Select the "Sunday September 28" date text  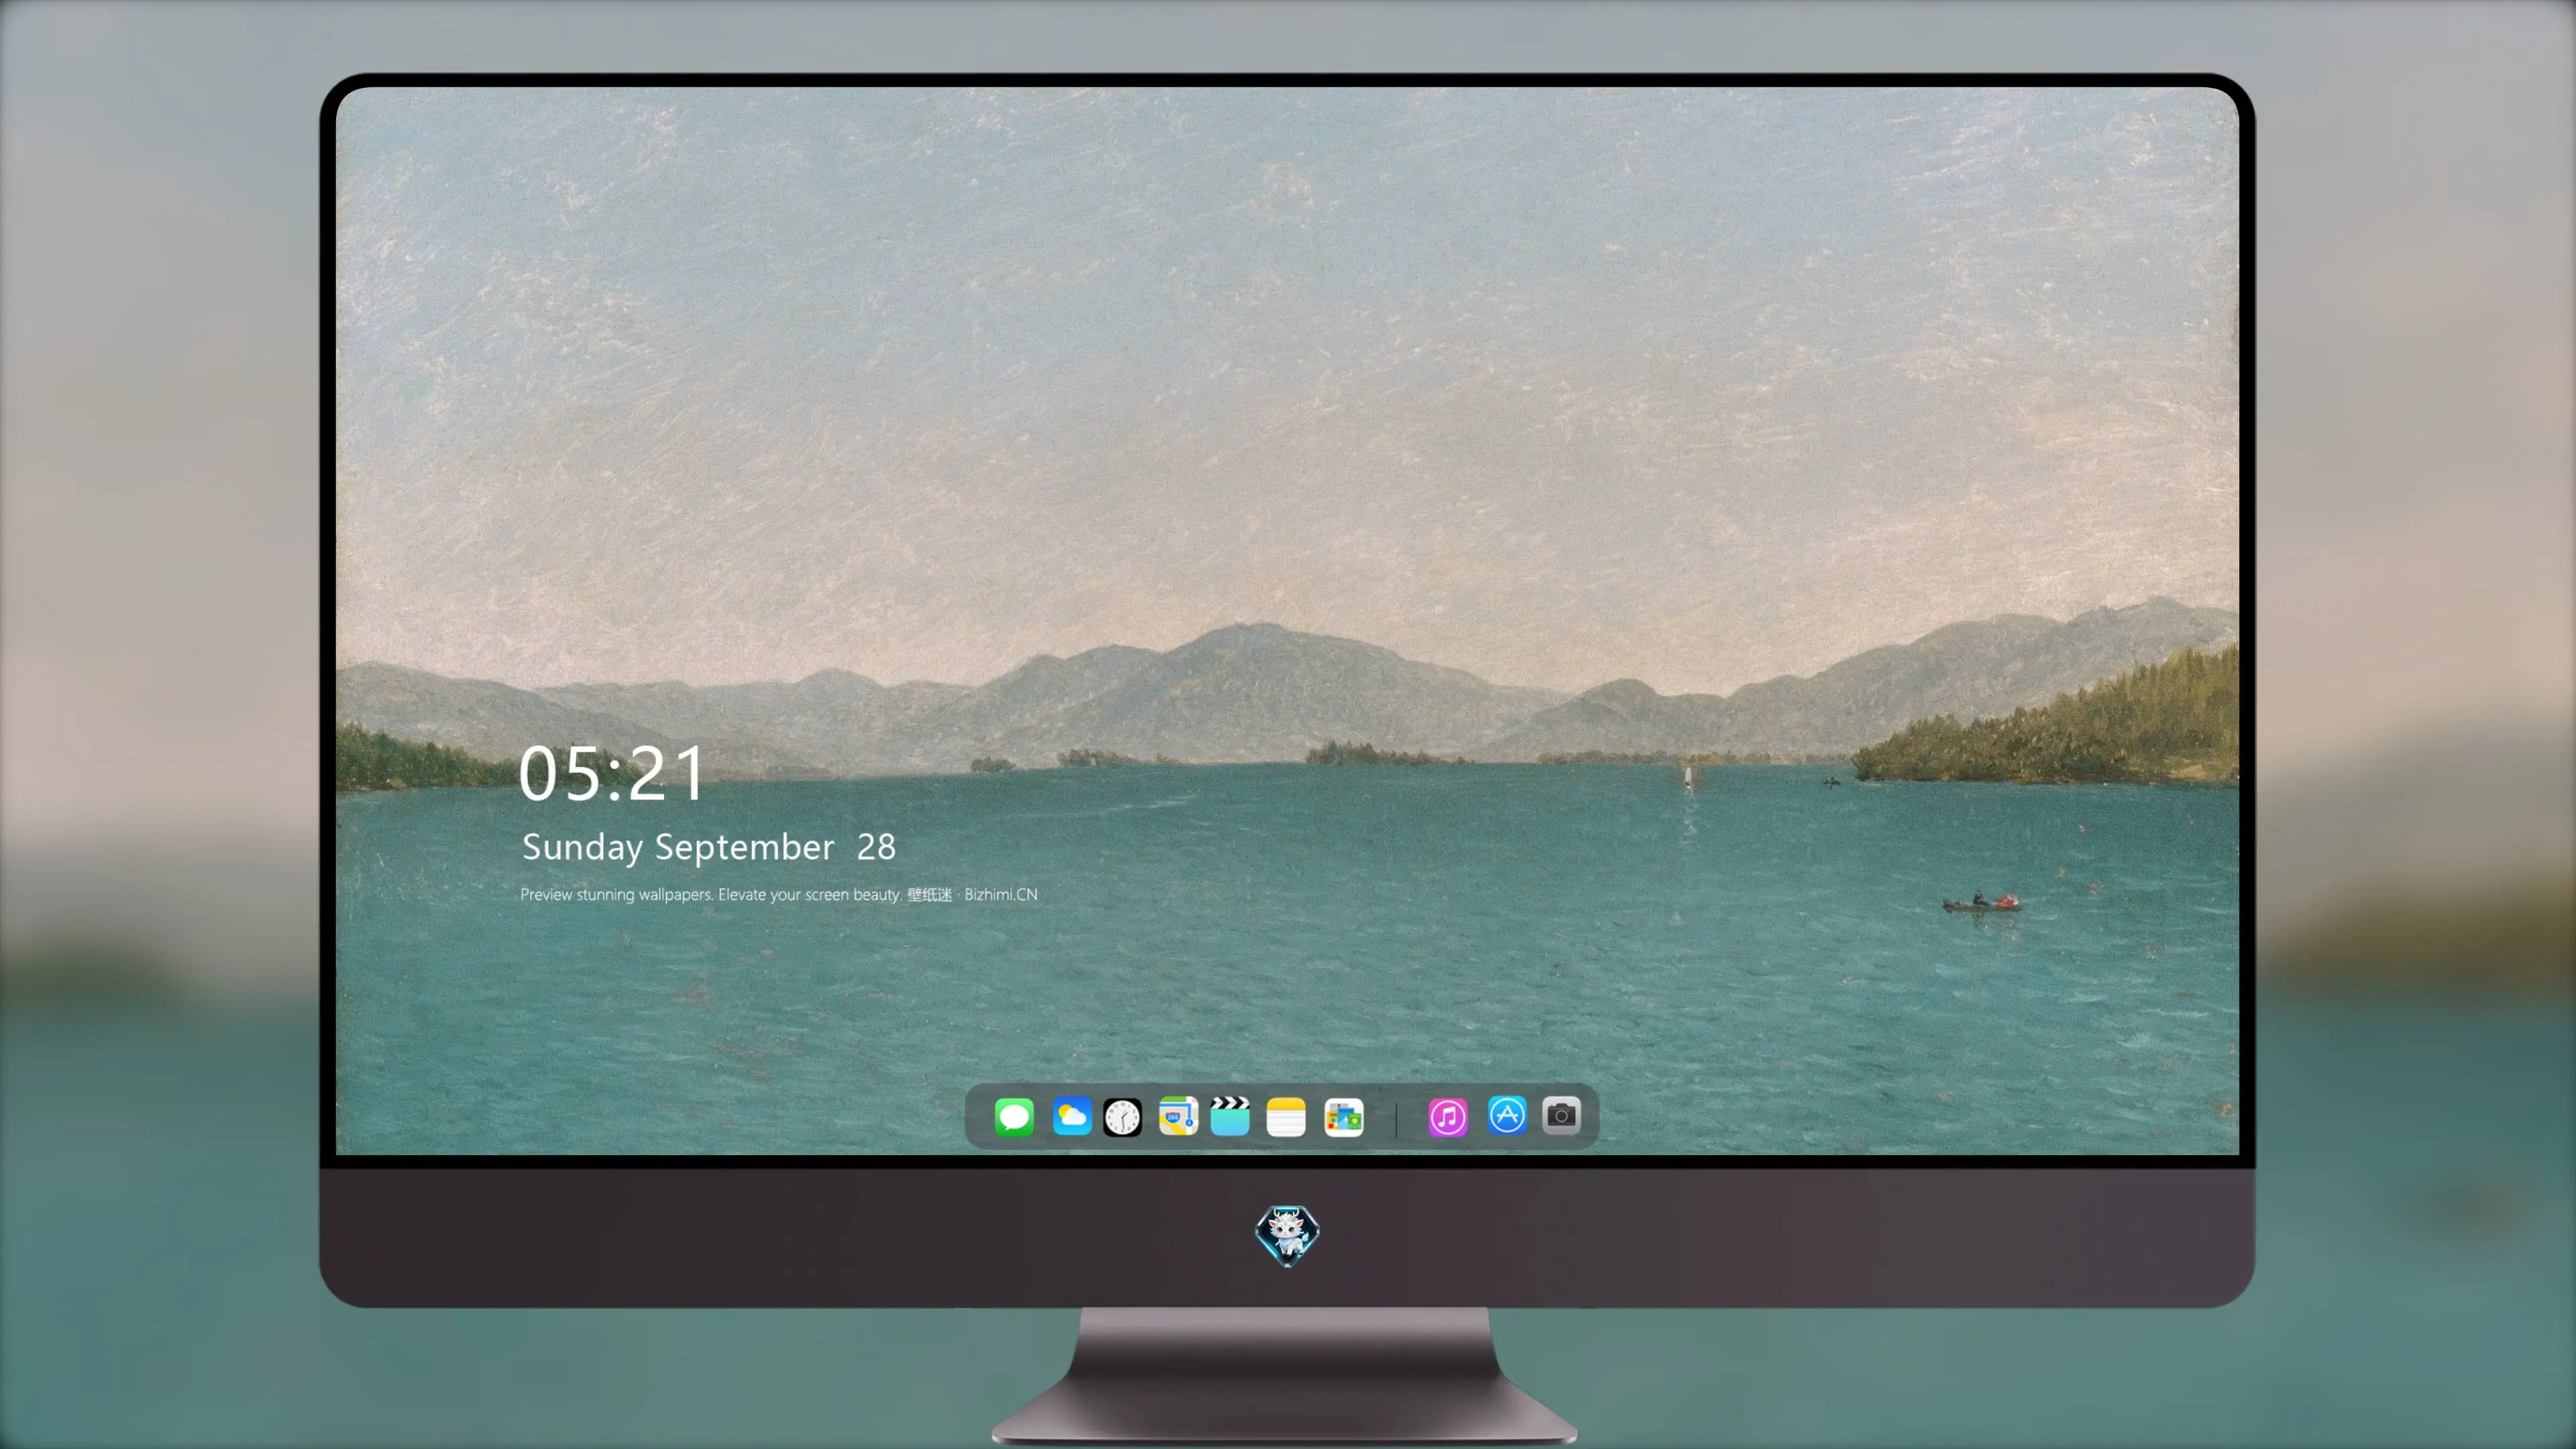(709, 847)
